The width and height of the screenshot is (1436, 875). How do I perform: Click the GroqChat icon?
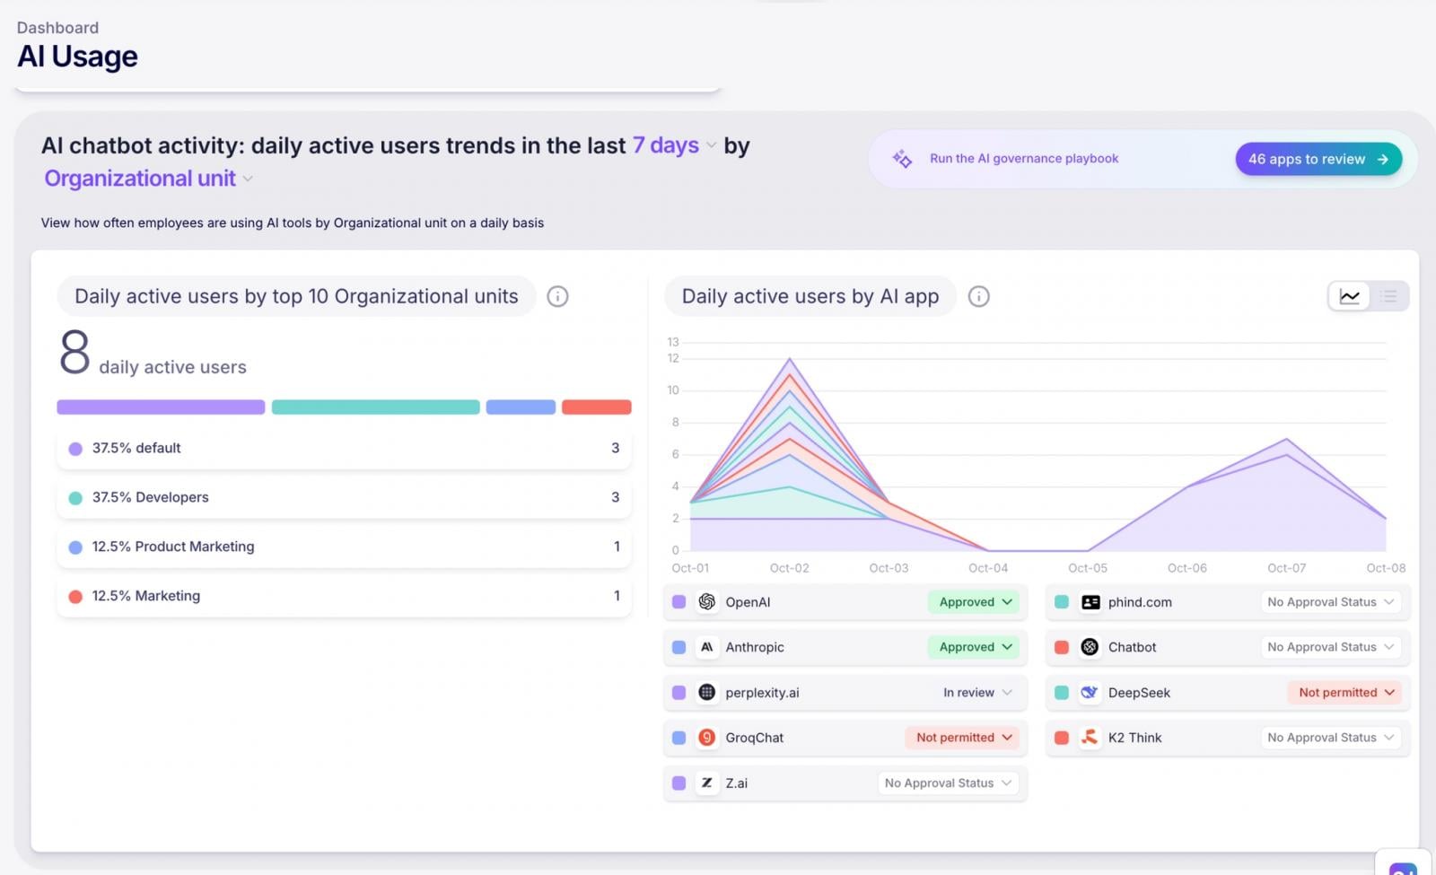pos(707,737)
